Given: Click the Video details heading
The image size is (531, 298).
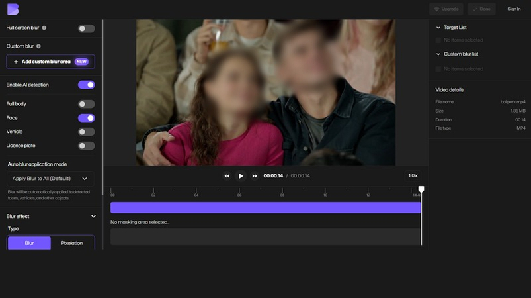Looking at the screenshot, I should [x=450, y=90].
